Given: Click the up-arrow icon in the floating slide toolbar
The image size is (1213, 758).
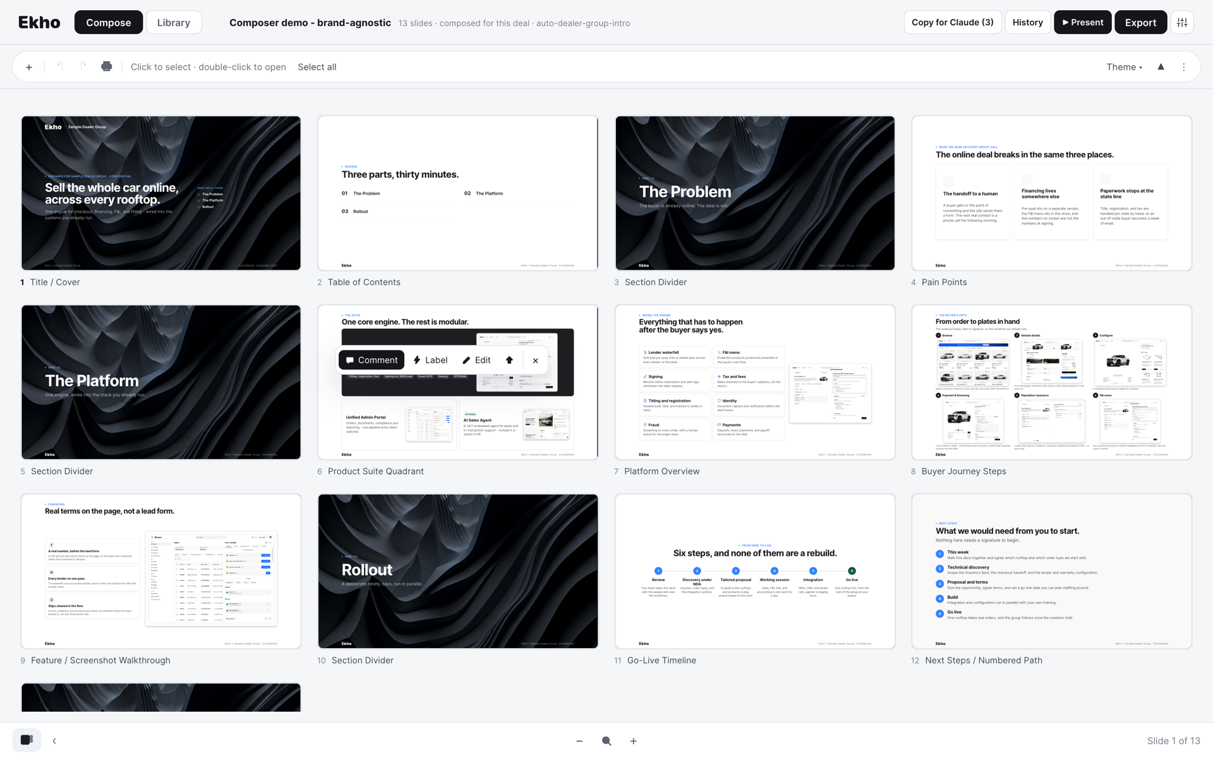Looking at the screenshot, I should [x=509, y=360].
